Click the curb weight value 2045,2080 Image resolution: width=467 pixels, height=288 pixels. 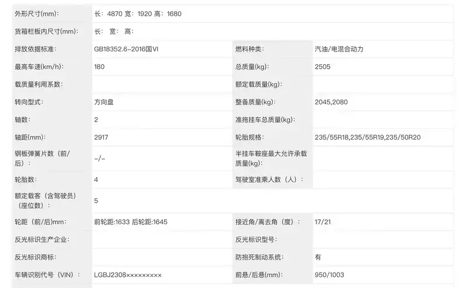[331, 102]
